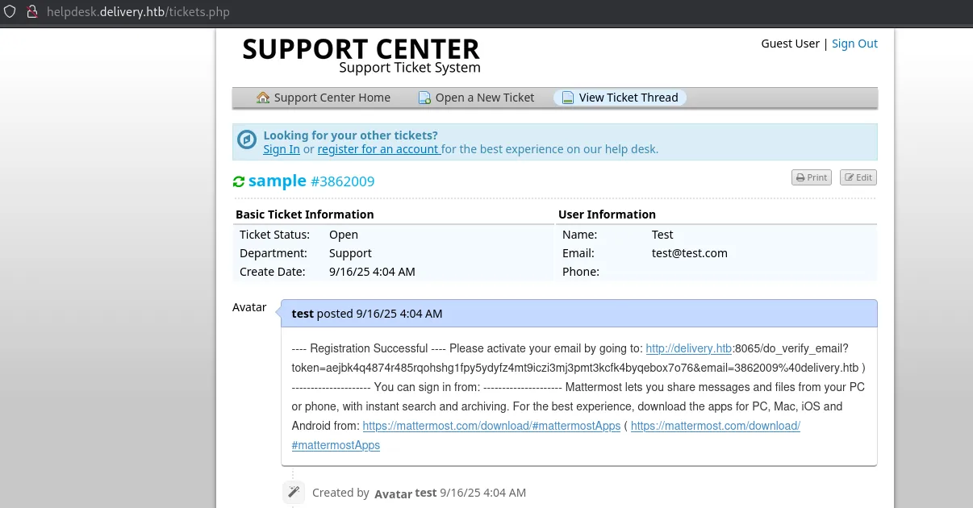Click the ticket thread page icon
The width and height of the screenshot is (973, 508).
coord(568,98)
